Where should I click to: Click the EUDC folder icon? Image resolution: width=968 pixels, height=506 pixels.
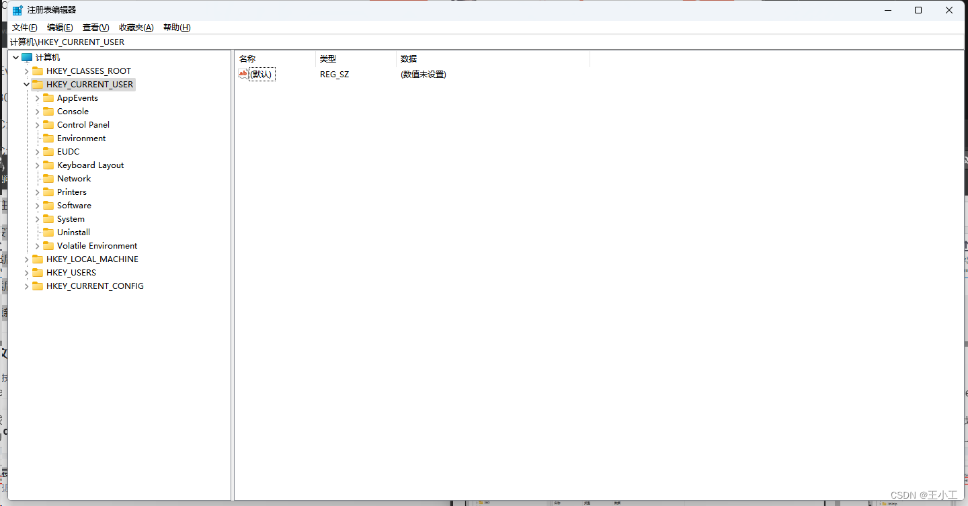[48, 152]
